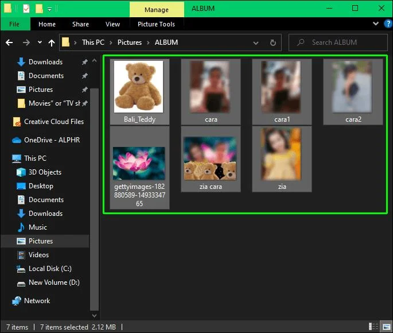Viewport: 393px width, 333px height.
Task: Switch to the View ribbon tab
Action: click(112, 24)
